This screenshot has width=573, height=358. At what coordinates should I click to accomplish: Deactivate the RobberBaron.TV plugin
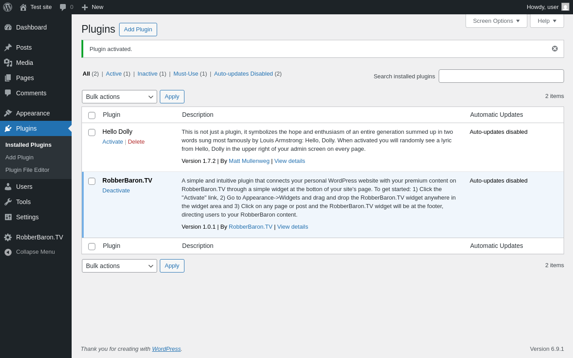(116, 191)
